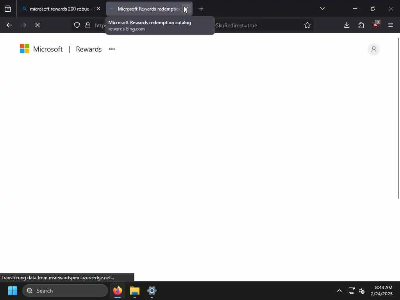Viewport: 400px width, 300px height.
Task: Click the page vertical scrollbar
Action: tap(398, 118)
